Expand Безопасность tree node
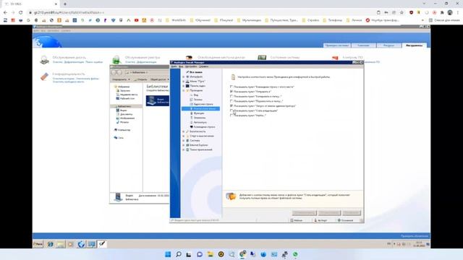This screenshot has height=260, width=463. (x=184, y=131)
